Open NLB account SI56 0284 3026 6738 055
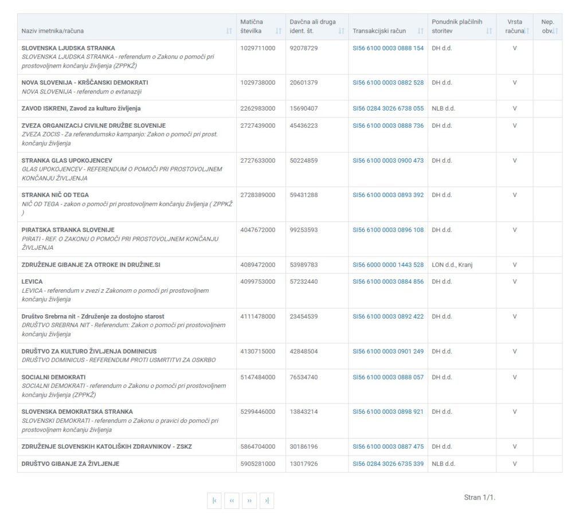 click(388, 108)
